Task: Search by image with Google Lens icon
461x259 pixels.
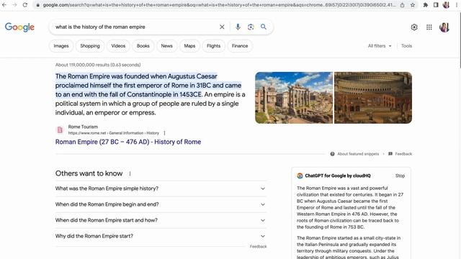Action: click(x=251, y=27)
